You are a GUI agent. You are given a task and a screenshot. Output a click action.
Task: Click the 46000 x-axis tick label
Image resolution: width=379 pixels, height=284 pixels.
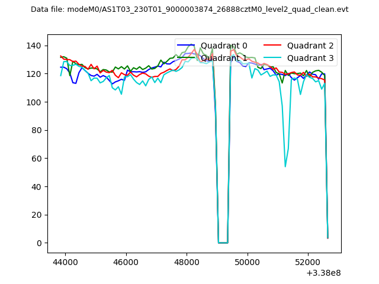[x=126, y=262]
